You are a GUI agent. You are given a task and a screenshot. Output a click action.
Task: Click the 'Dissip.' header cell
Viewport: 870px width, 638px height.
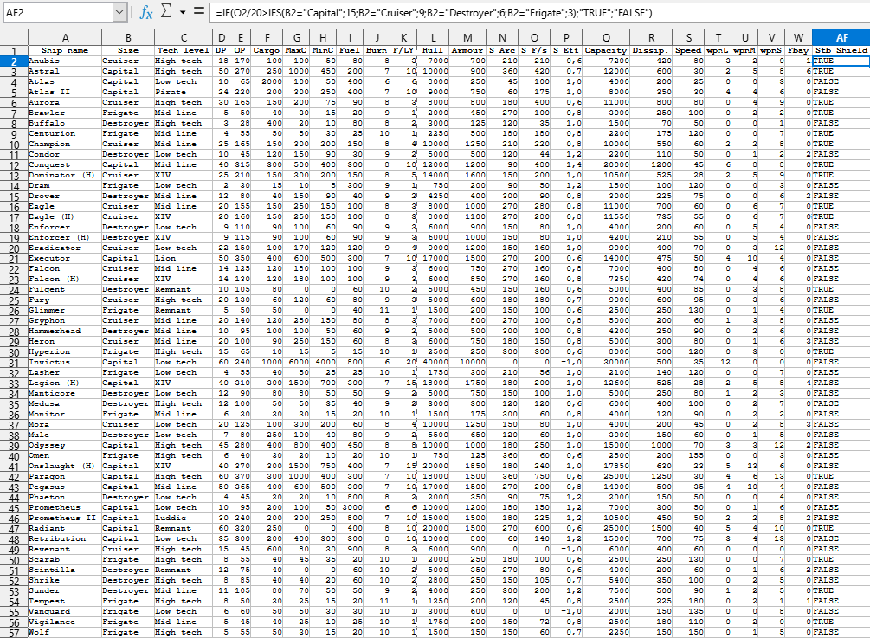651,50
